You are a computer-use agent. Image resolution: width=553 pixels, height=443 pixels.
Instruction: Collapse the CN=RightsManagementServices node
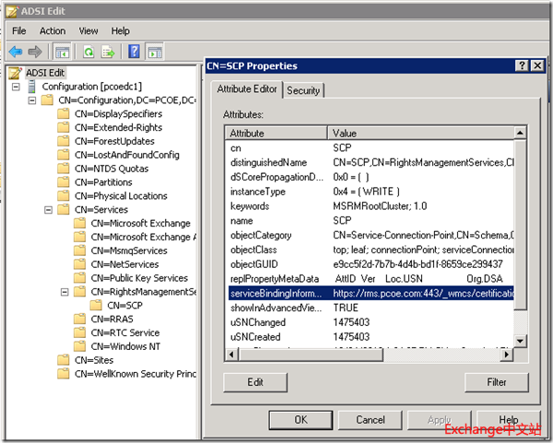click(63, 292)
